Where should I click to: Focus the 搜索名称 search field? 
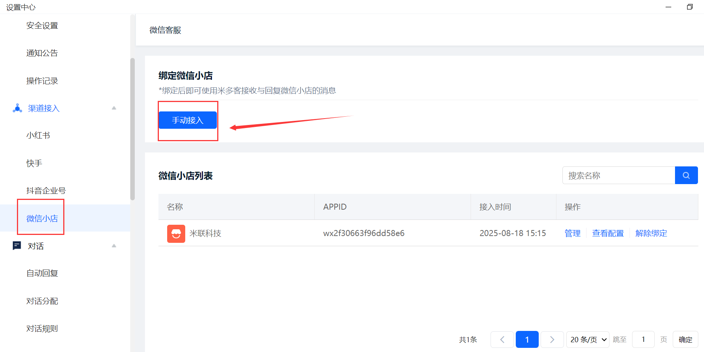click(618, 175)
